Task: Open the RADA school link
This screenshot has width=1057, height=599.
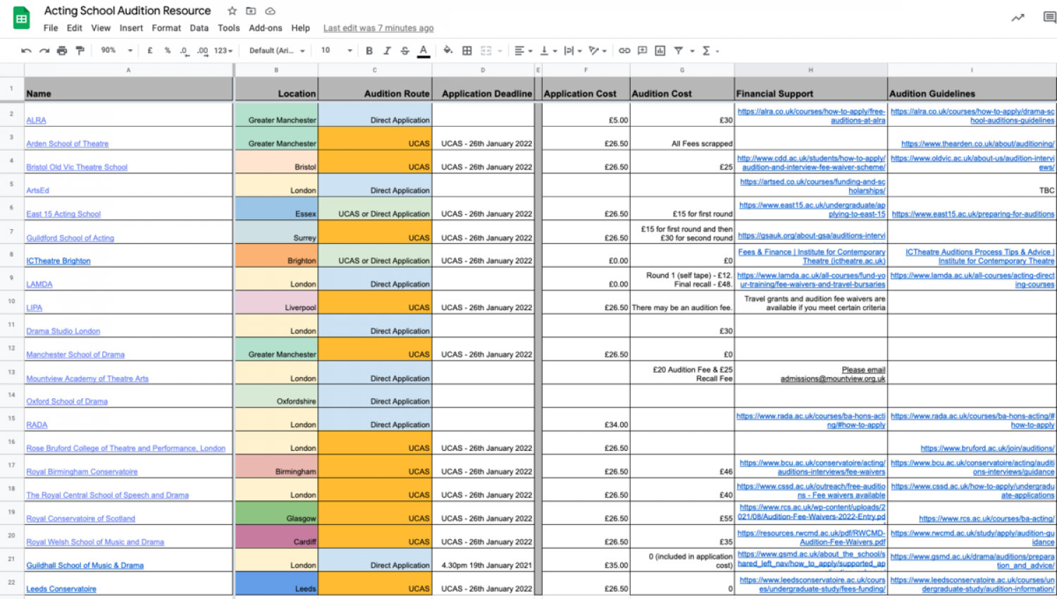Action: click(37, 425)
